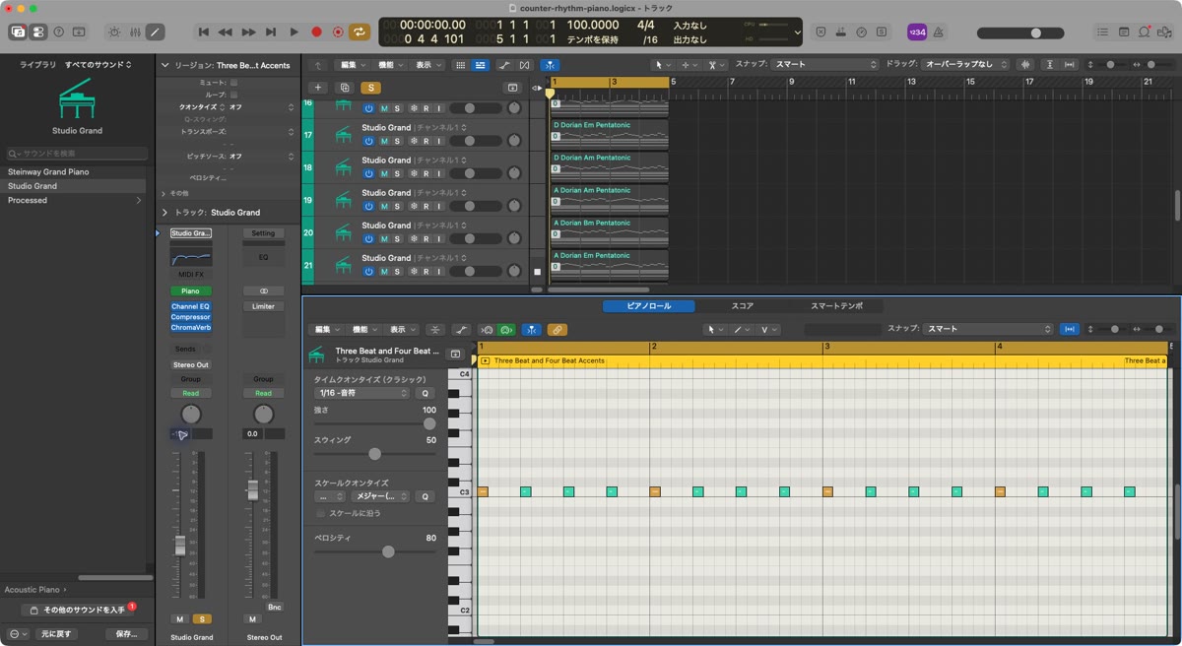Add a new track with plus button

[x=317, y=88]
